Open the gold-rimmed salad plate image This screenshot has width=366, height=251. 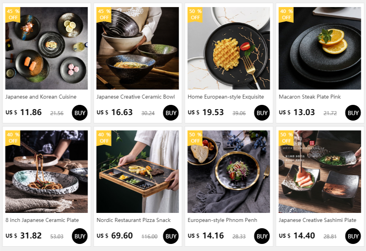[x=229, y=172]
